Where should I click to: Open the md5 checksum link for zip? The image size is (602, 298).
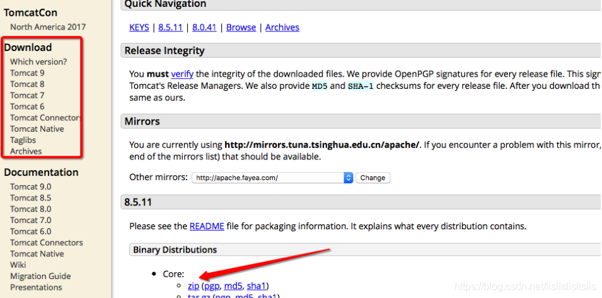(233, 286)
